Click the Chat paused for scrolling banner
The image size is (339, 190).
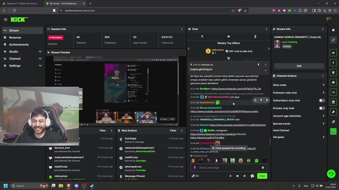(x=229, y=148)
